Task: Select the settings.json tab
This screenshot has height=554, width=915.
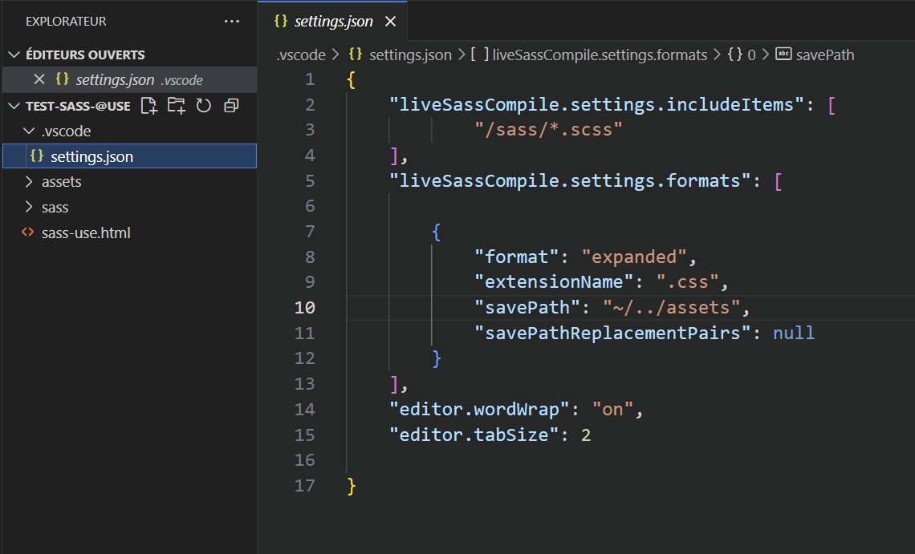Action: tap(332, 22)
